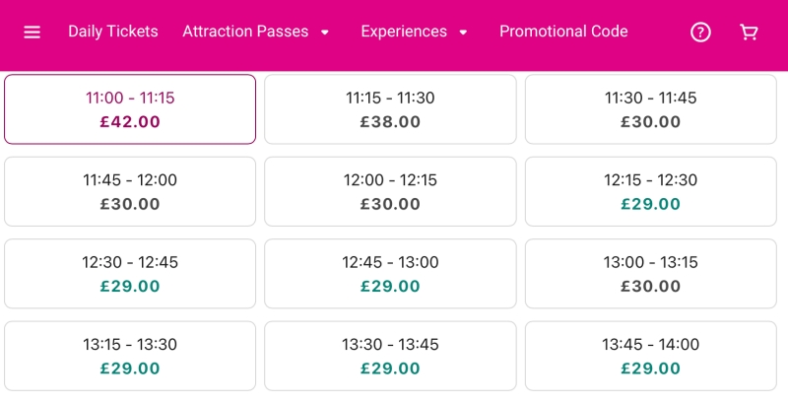Go to Daily Tickets
Screen dimensions: 788x403
[113, 32]
